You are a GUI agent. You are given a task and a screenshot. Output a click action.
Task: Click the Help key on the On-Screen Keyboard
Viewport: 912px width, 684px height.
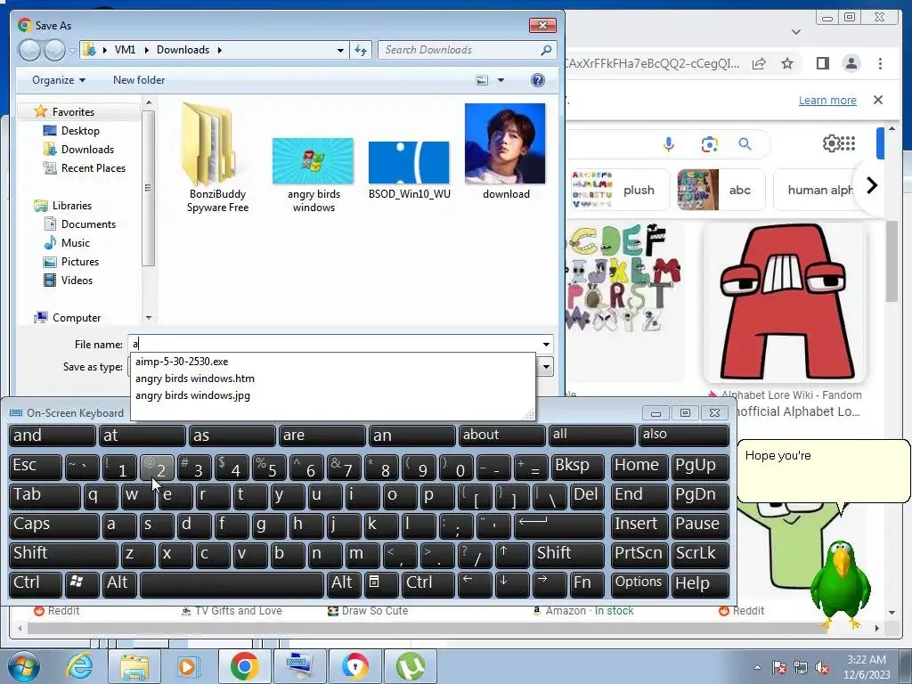coord(700,583)
